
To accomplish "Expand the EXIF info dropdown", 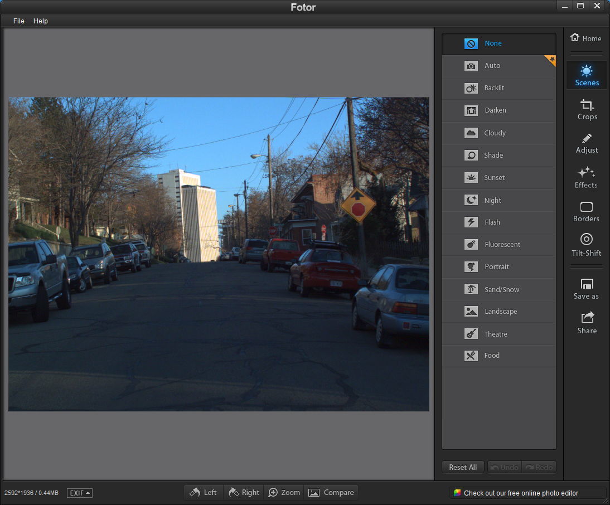I will pos(80,493).
